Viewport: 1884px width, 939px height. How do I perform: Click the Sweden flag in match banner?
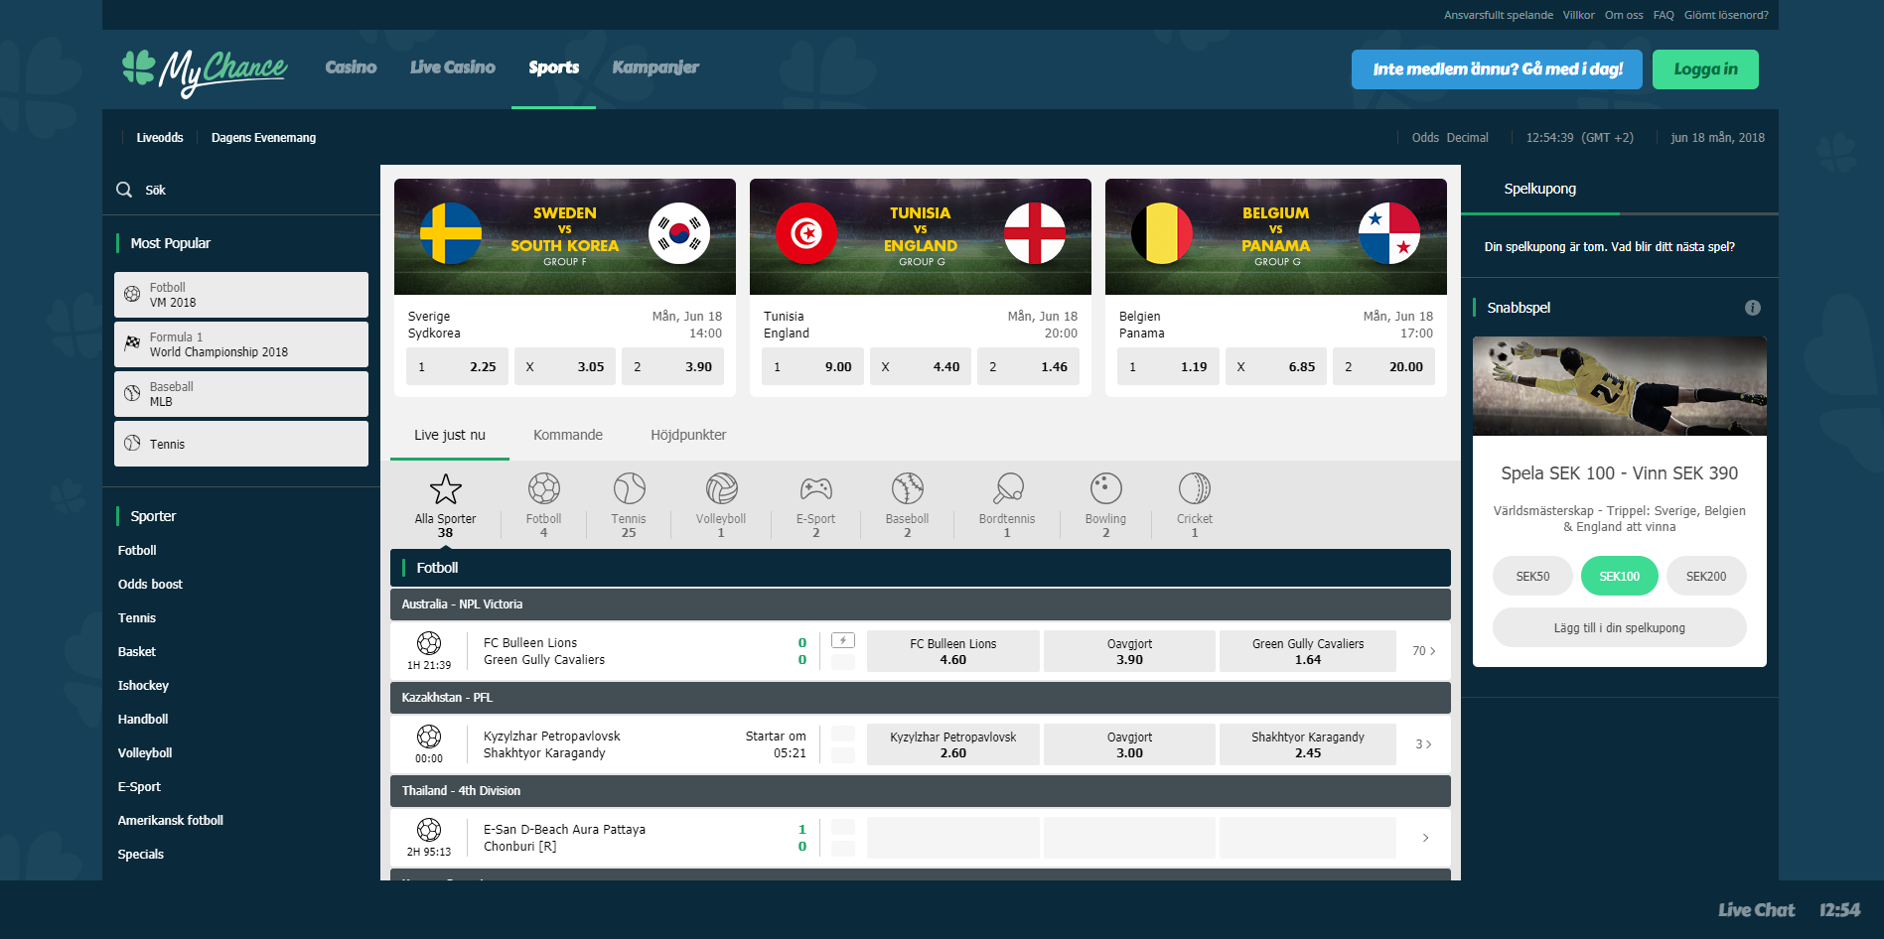(451, 233)
